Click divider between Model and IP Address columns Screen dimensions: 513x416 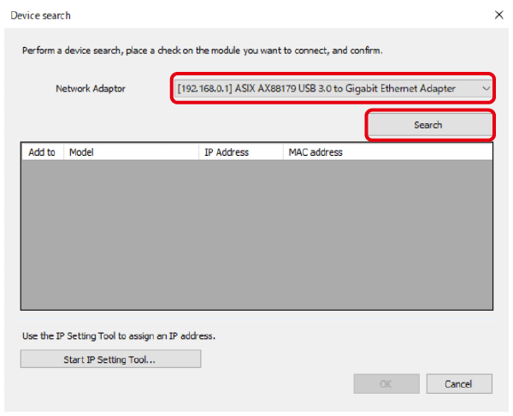198,152
